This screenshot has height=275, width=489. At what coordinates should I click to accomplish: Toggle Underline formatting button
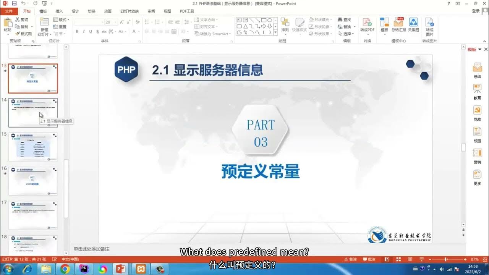(x=91, y=32)
